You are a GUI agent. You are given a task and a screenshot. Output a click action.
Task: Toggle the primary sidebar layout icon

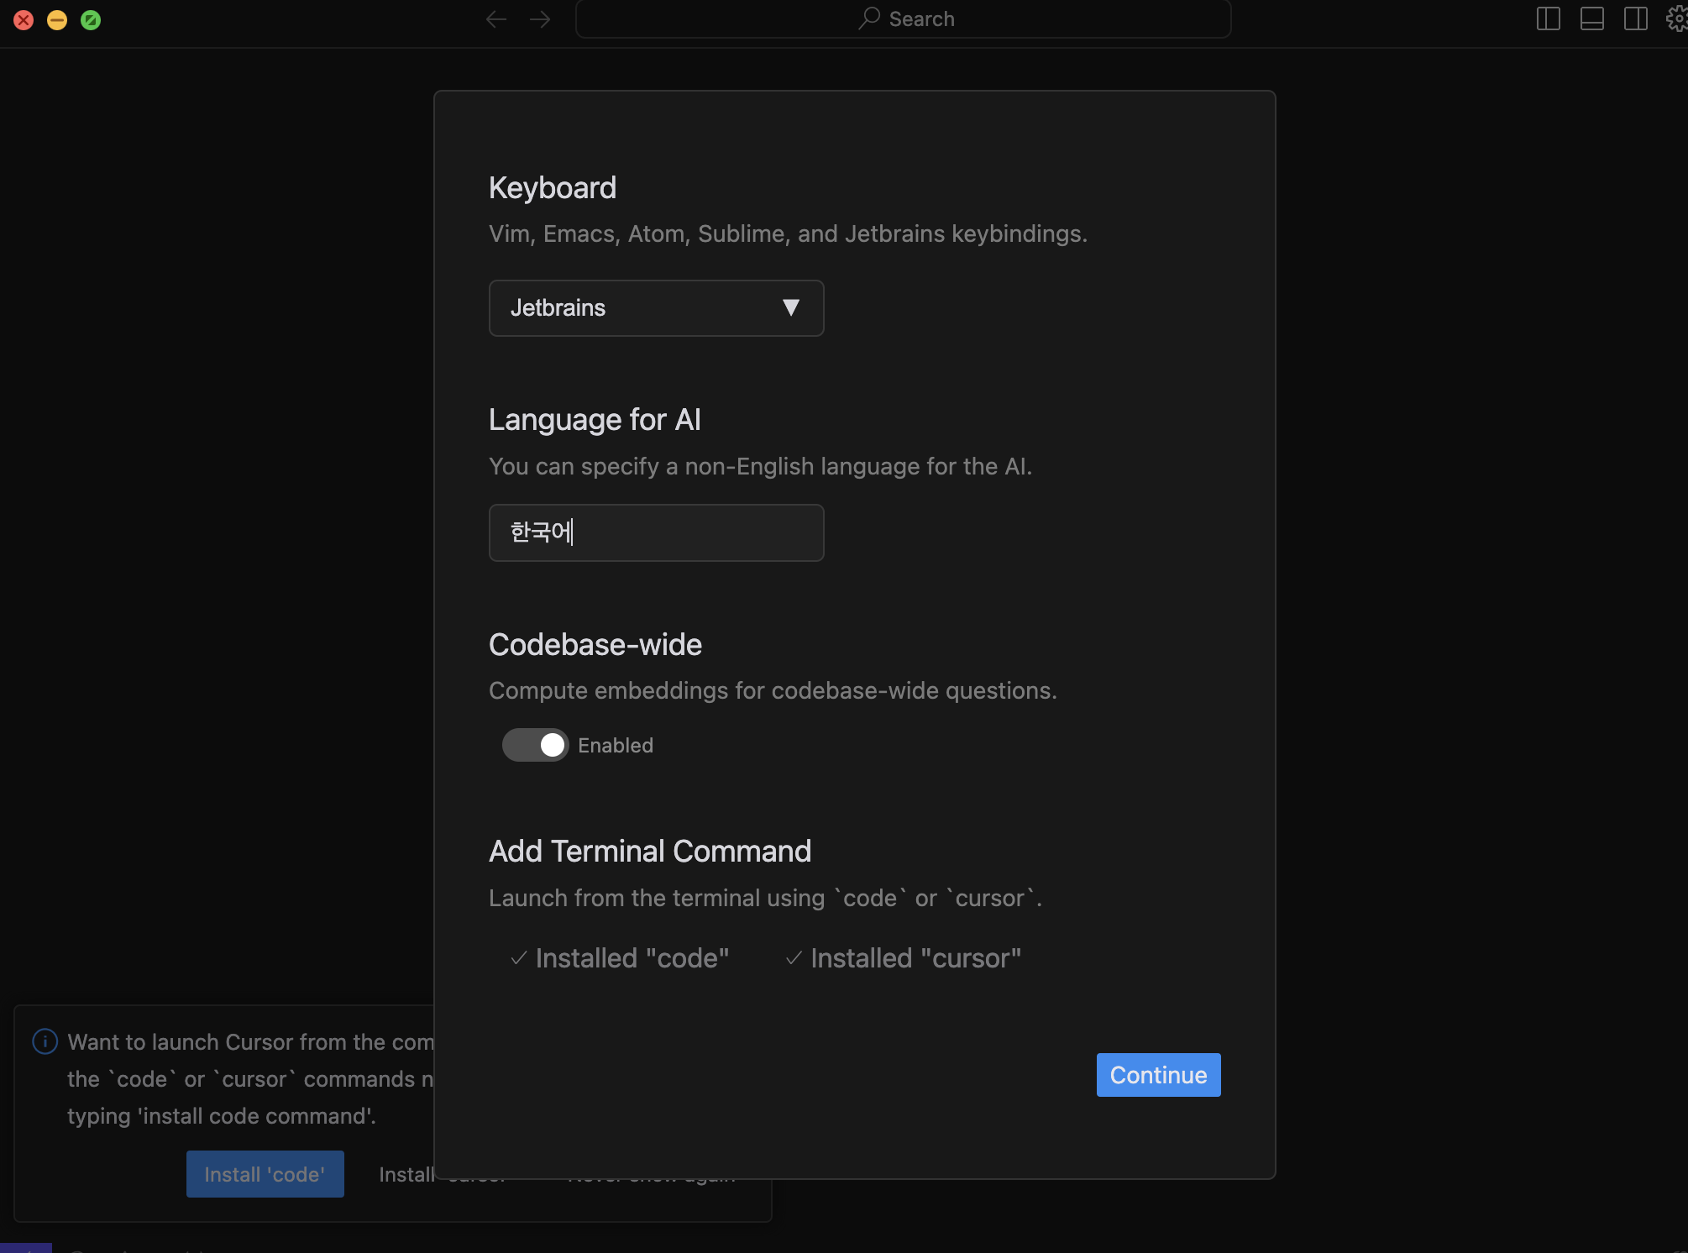click(x=1548, y=18)
